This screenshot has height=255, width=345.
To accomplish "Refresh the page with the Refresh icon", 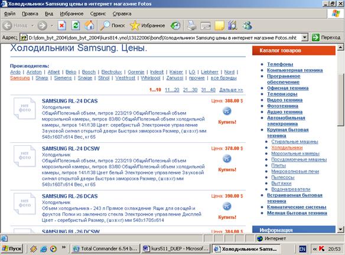I will coord(76,26).
